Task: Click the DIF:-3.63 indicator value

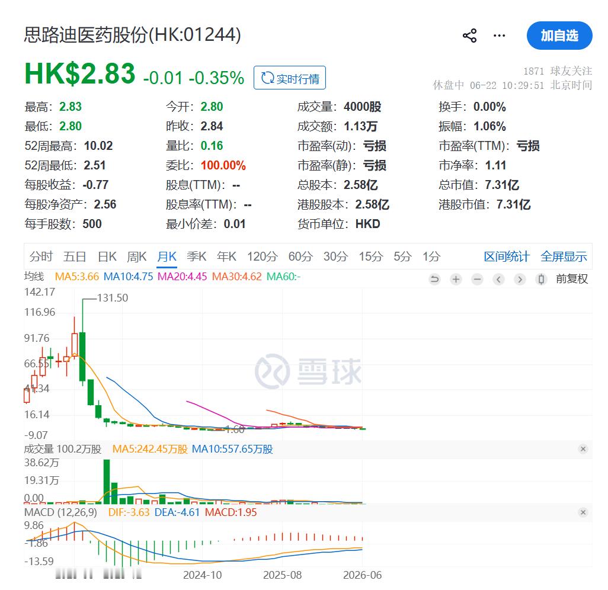Action: [x=129, y=512]
